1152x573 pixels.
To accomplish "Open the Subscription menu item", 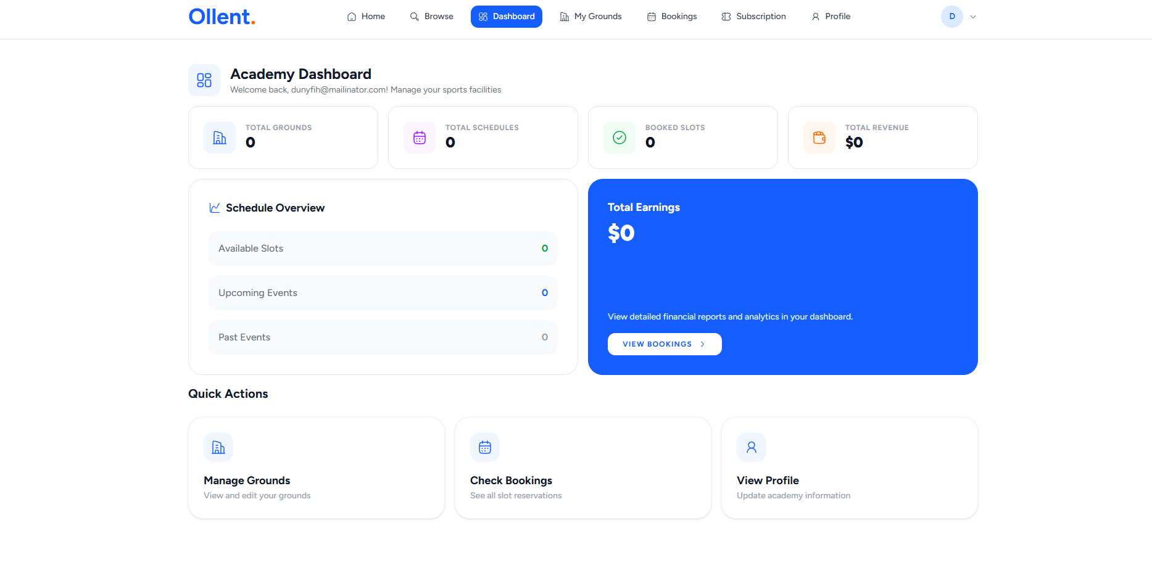I will tap(753, 17).
